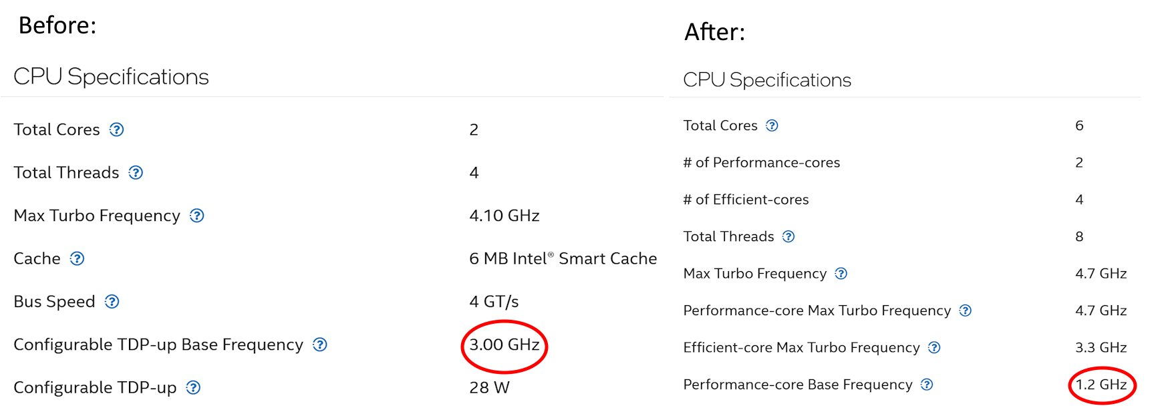Click the circled 3.00 GHz value
The width and height of the screenshot is (1166, 410).
pos(504,345)
